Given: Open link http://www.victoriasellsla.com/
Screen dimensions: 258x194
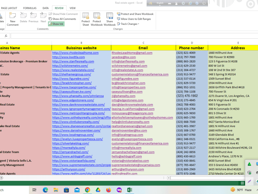Looking at the screenshot, I should [x=74, y=161].
